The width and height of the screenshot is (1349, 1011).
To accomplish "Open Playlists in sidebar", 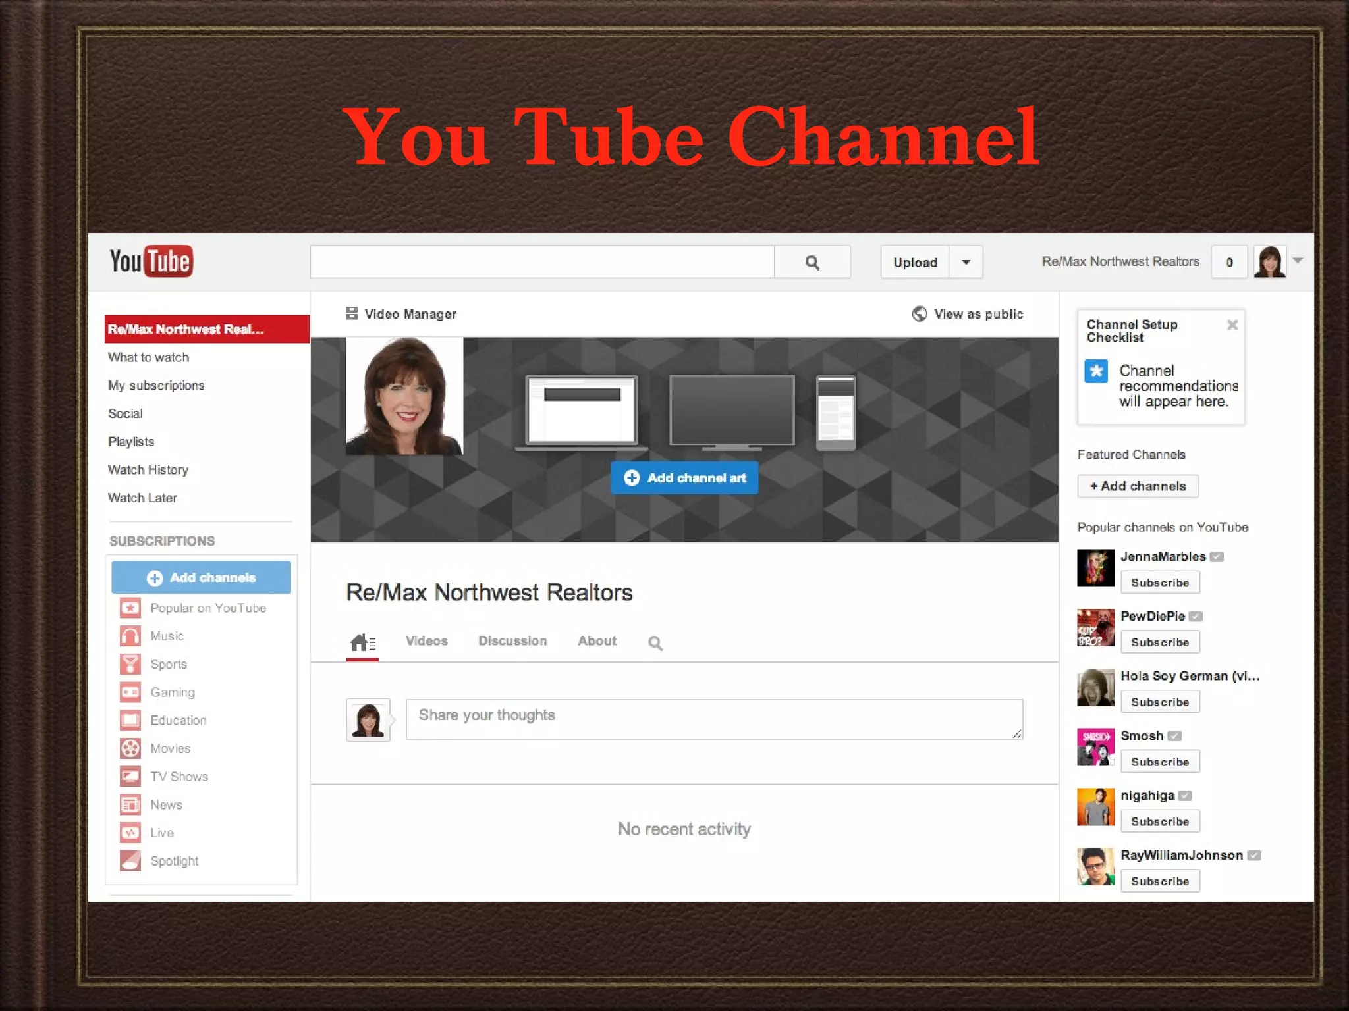I will pyautogui.click(x=131, y=442).
